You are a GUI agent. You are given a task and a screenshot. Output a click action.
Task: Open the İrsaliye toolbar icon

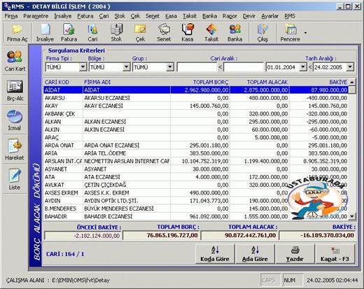point(45,33)
